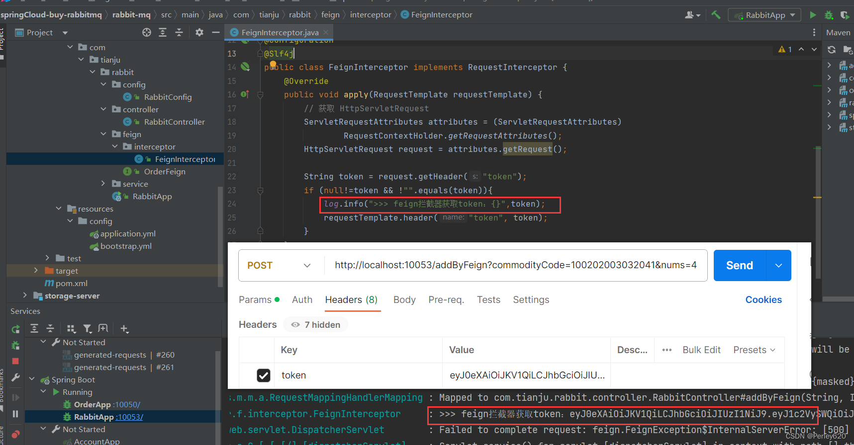
Task: Go to previous highlighted error arrow
Action: click(x=801, y=49)
